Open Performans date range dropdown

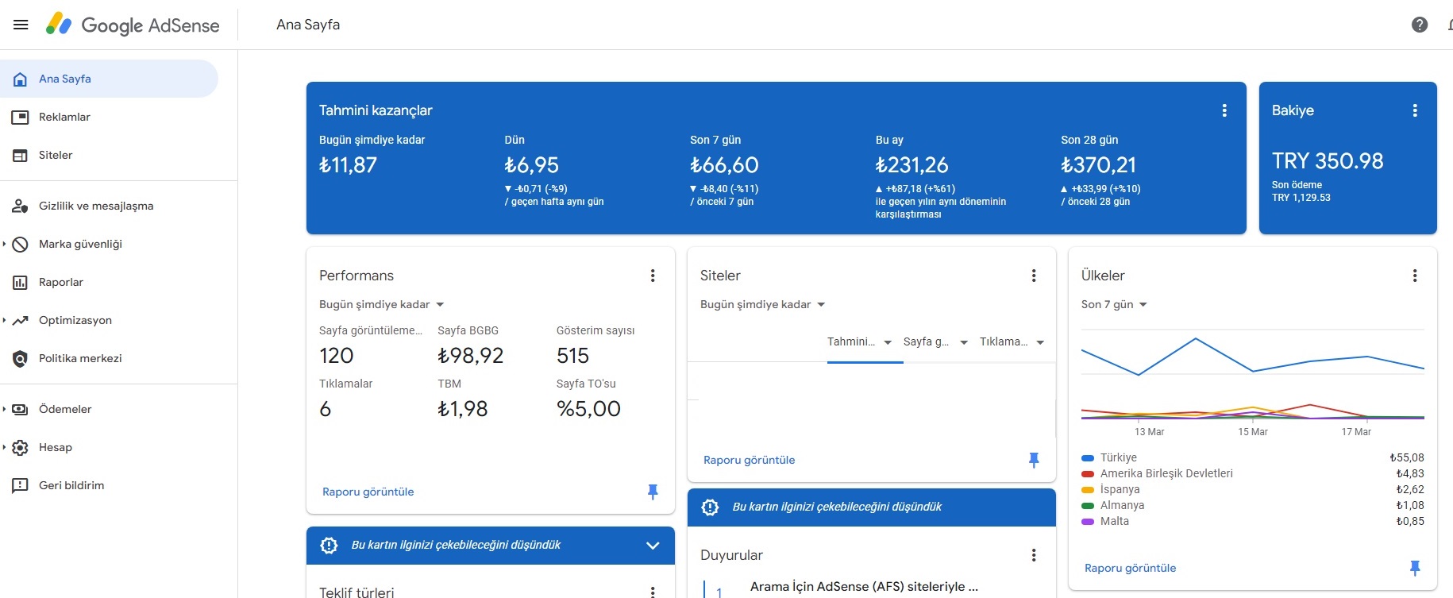pos(382,304)
